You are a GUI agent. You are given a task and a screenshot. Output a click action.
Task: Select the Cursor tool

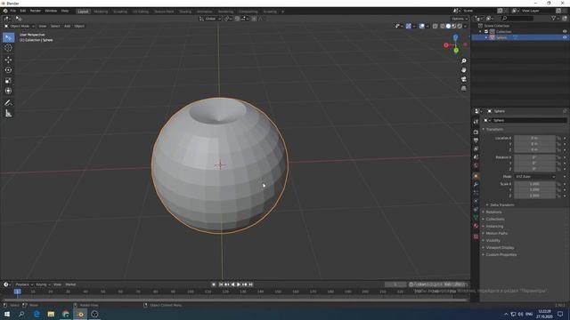click(x=8, y=48)
